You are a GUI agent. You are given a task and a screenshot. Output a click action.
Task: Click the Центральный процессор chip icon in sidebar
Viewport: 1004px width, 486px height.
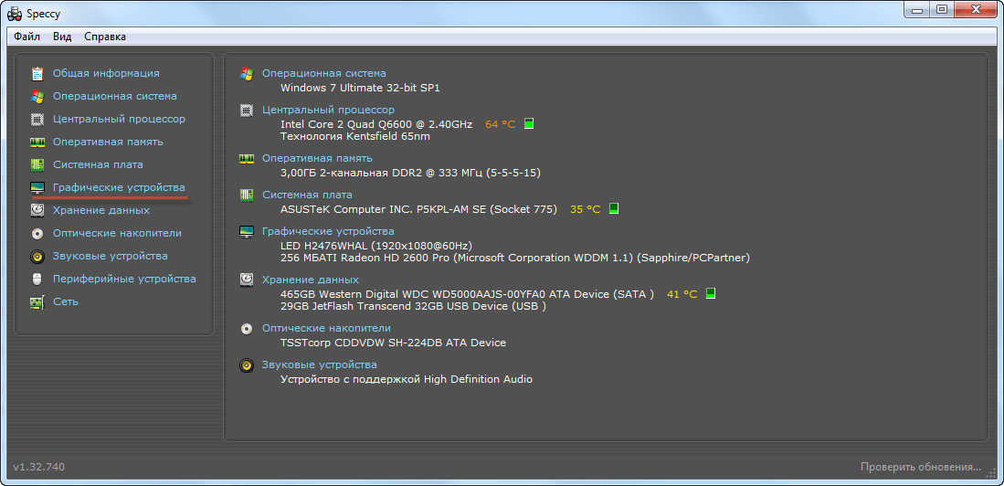37,119
